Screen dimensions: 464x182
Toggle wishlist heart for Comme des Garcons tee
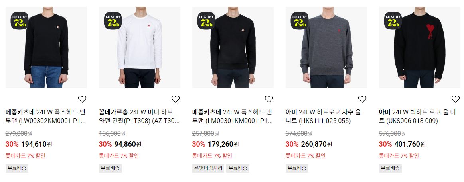(176, 99)
